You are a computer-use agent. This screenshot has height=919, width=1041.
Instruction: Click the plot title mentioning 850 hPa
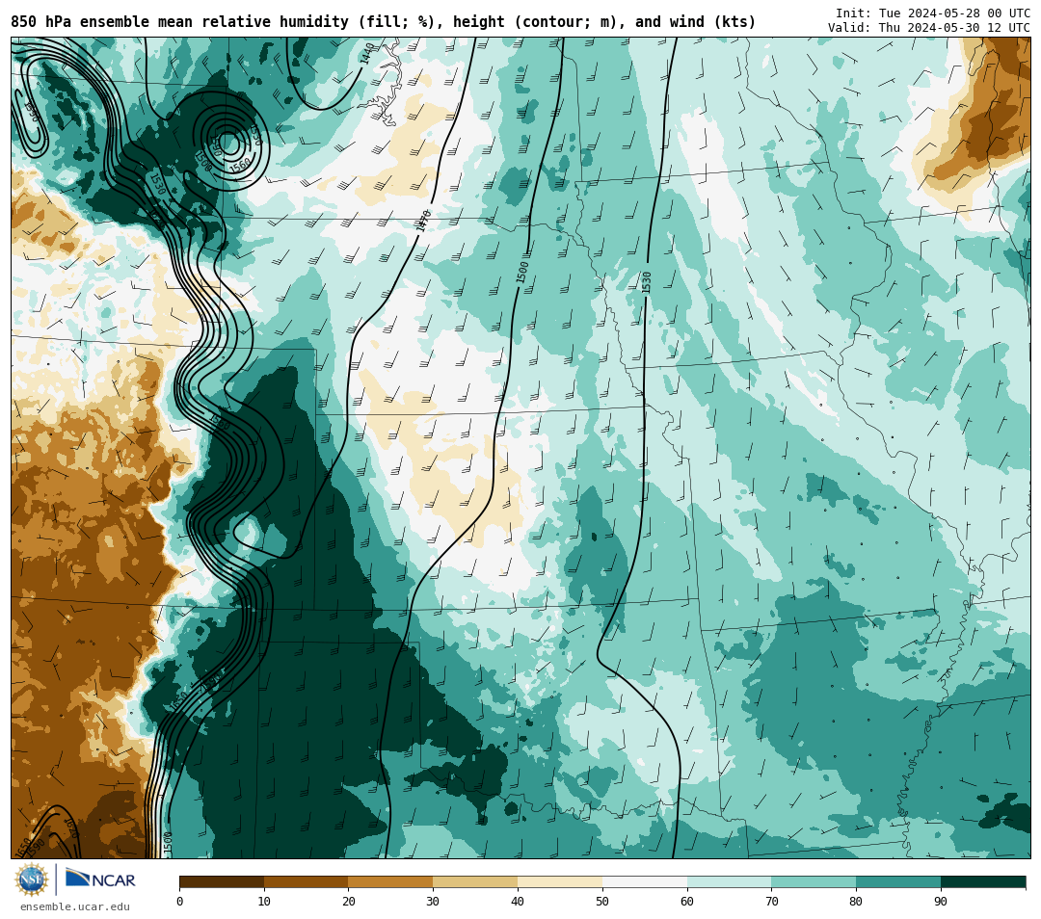point(383,22)
